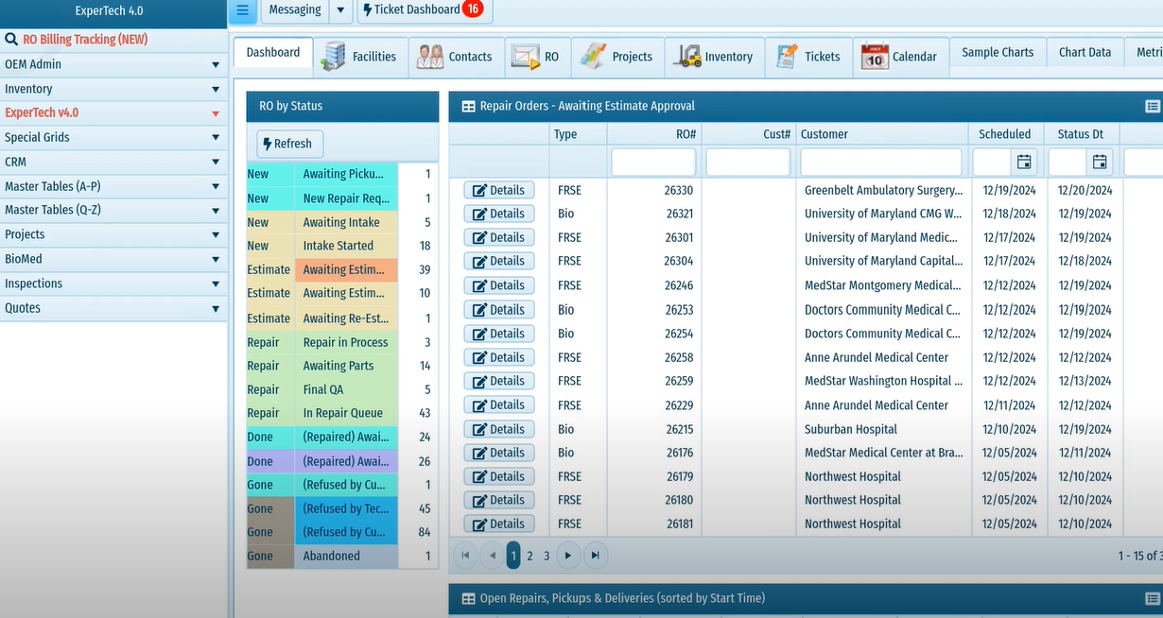This screenshot has width=1163, height=618.
Task: Open the Open Repairs panel options icon
Action: (1153, 598)
